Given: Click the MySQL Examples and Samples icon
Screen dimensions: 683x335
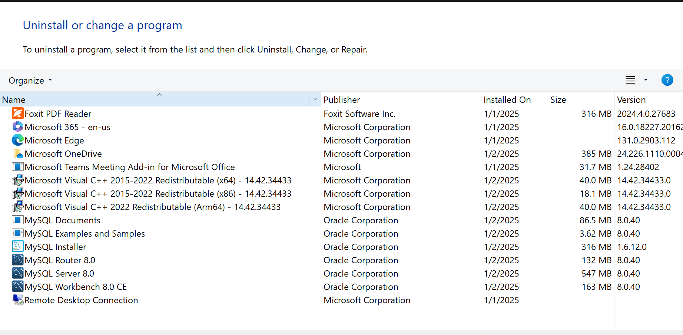Looking at the screenshot, I should coord(18,233).
